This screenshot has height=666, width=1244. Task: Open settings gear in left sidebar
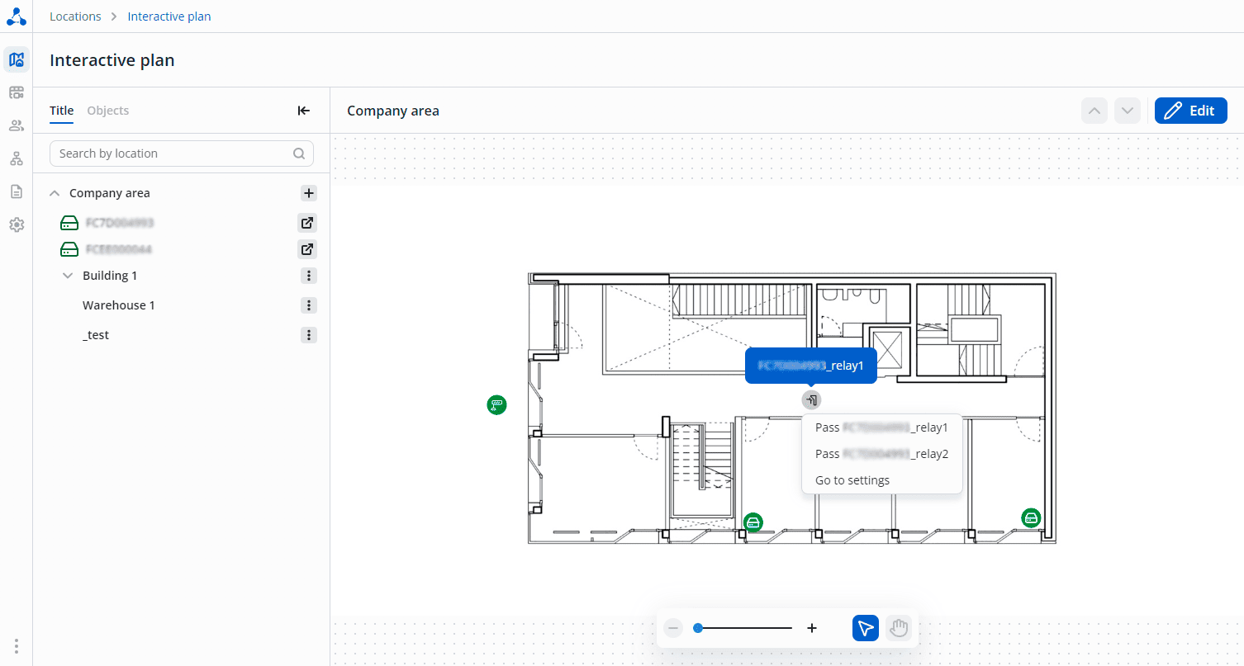[x=17, y=224]
